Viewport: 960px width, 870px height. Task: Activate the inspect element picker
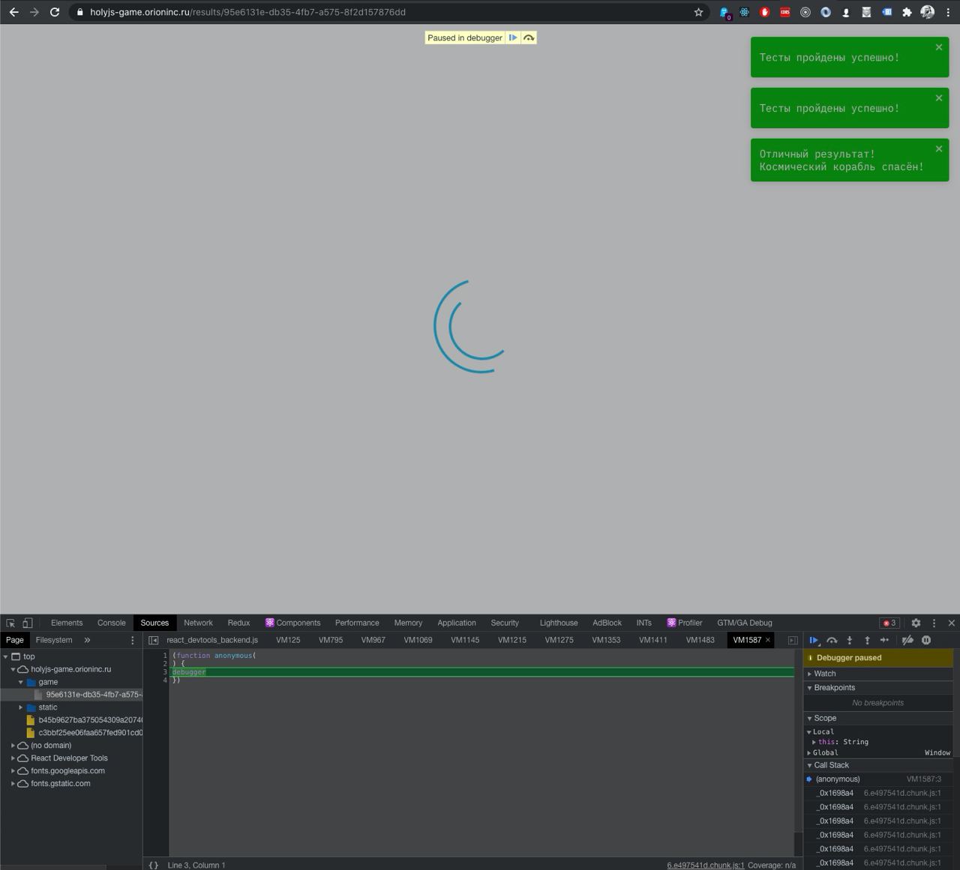(x=10, y=623)
